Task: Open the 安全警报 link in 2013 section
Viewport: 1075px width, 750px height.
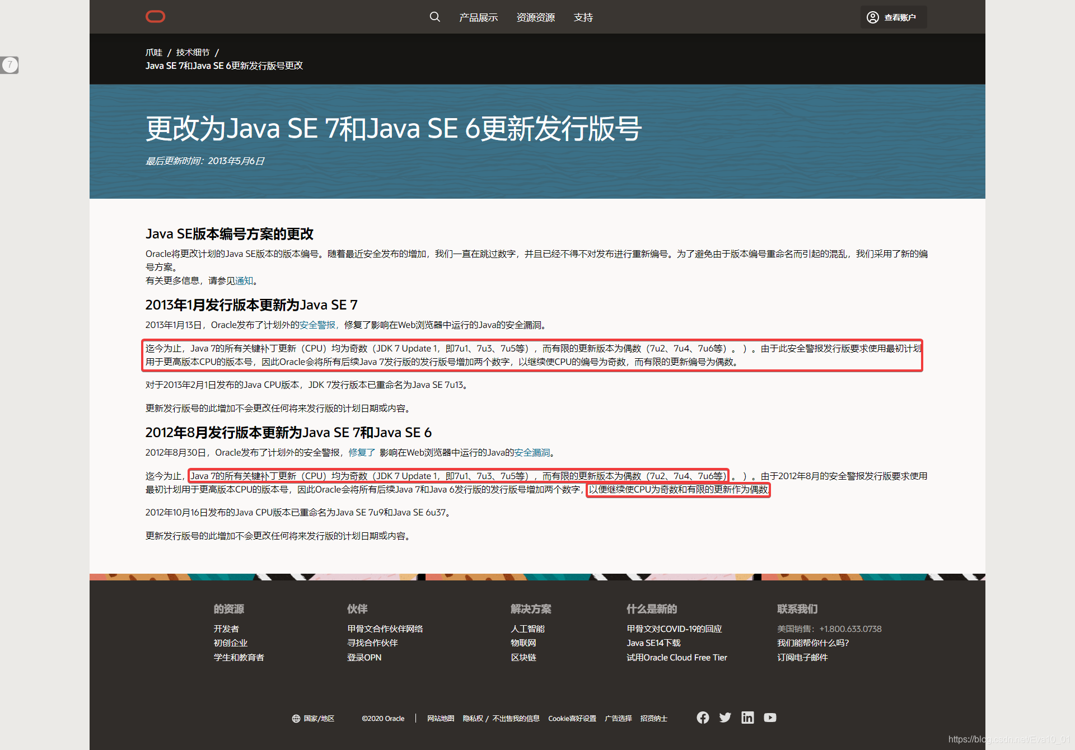Action: tap(317, 325)
